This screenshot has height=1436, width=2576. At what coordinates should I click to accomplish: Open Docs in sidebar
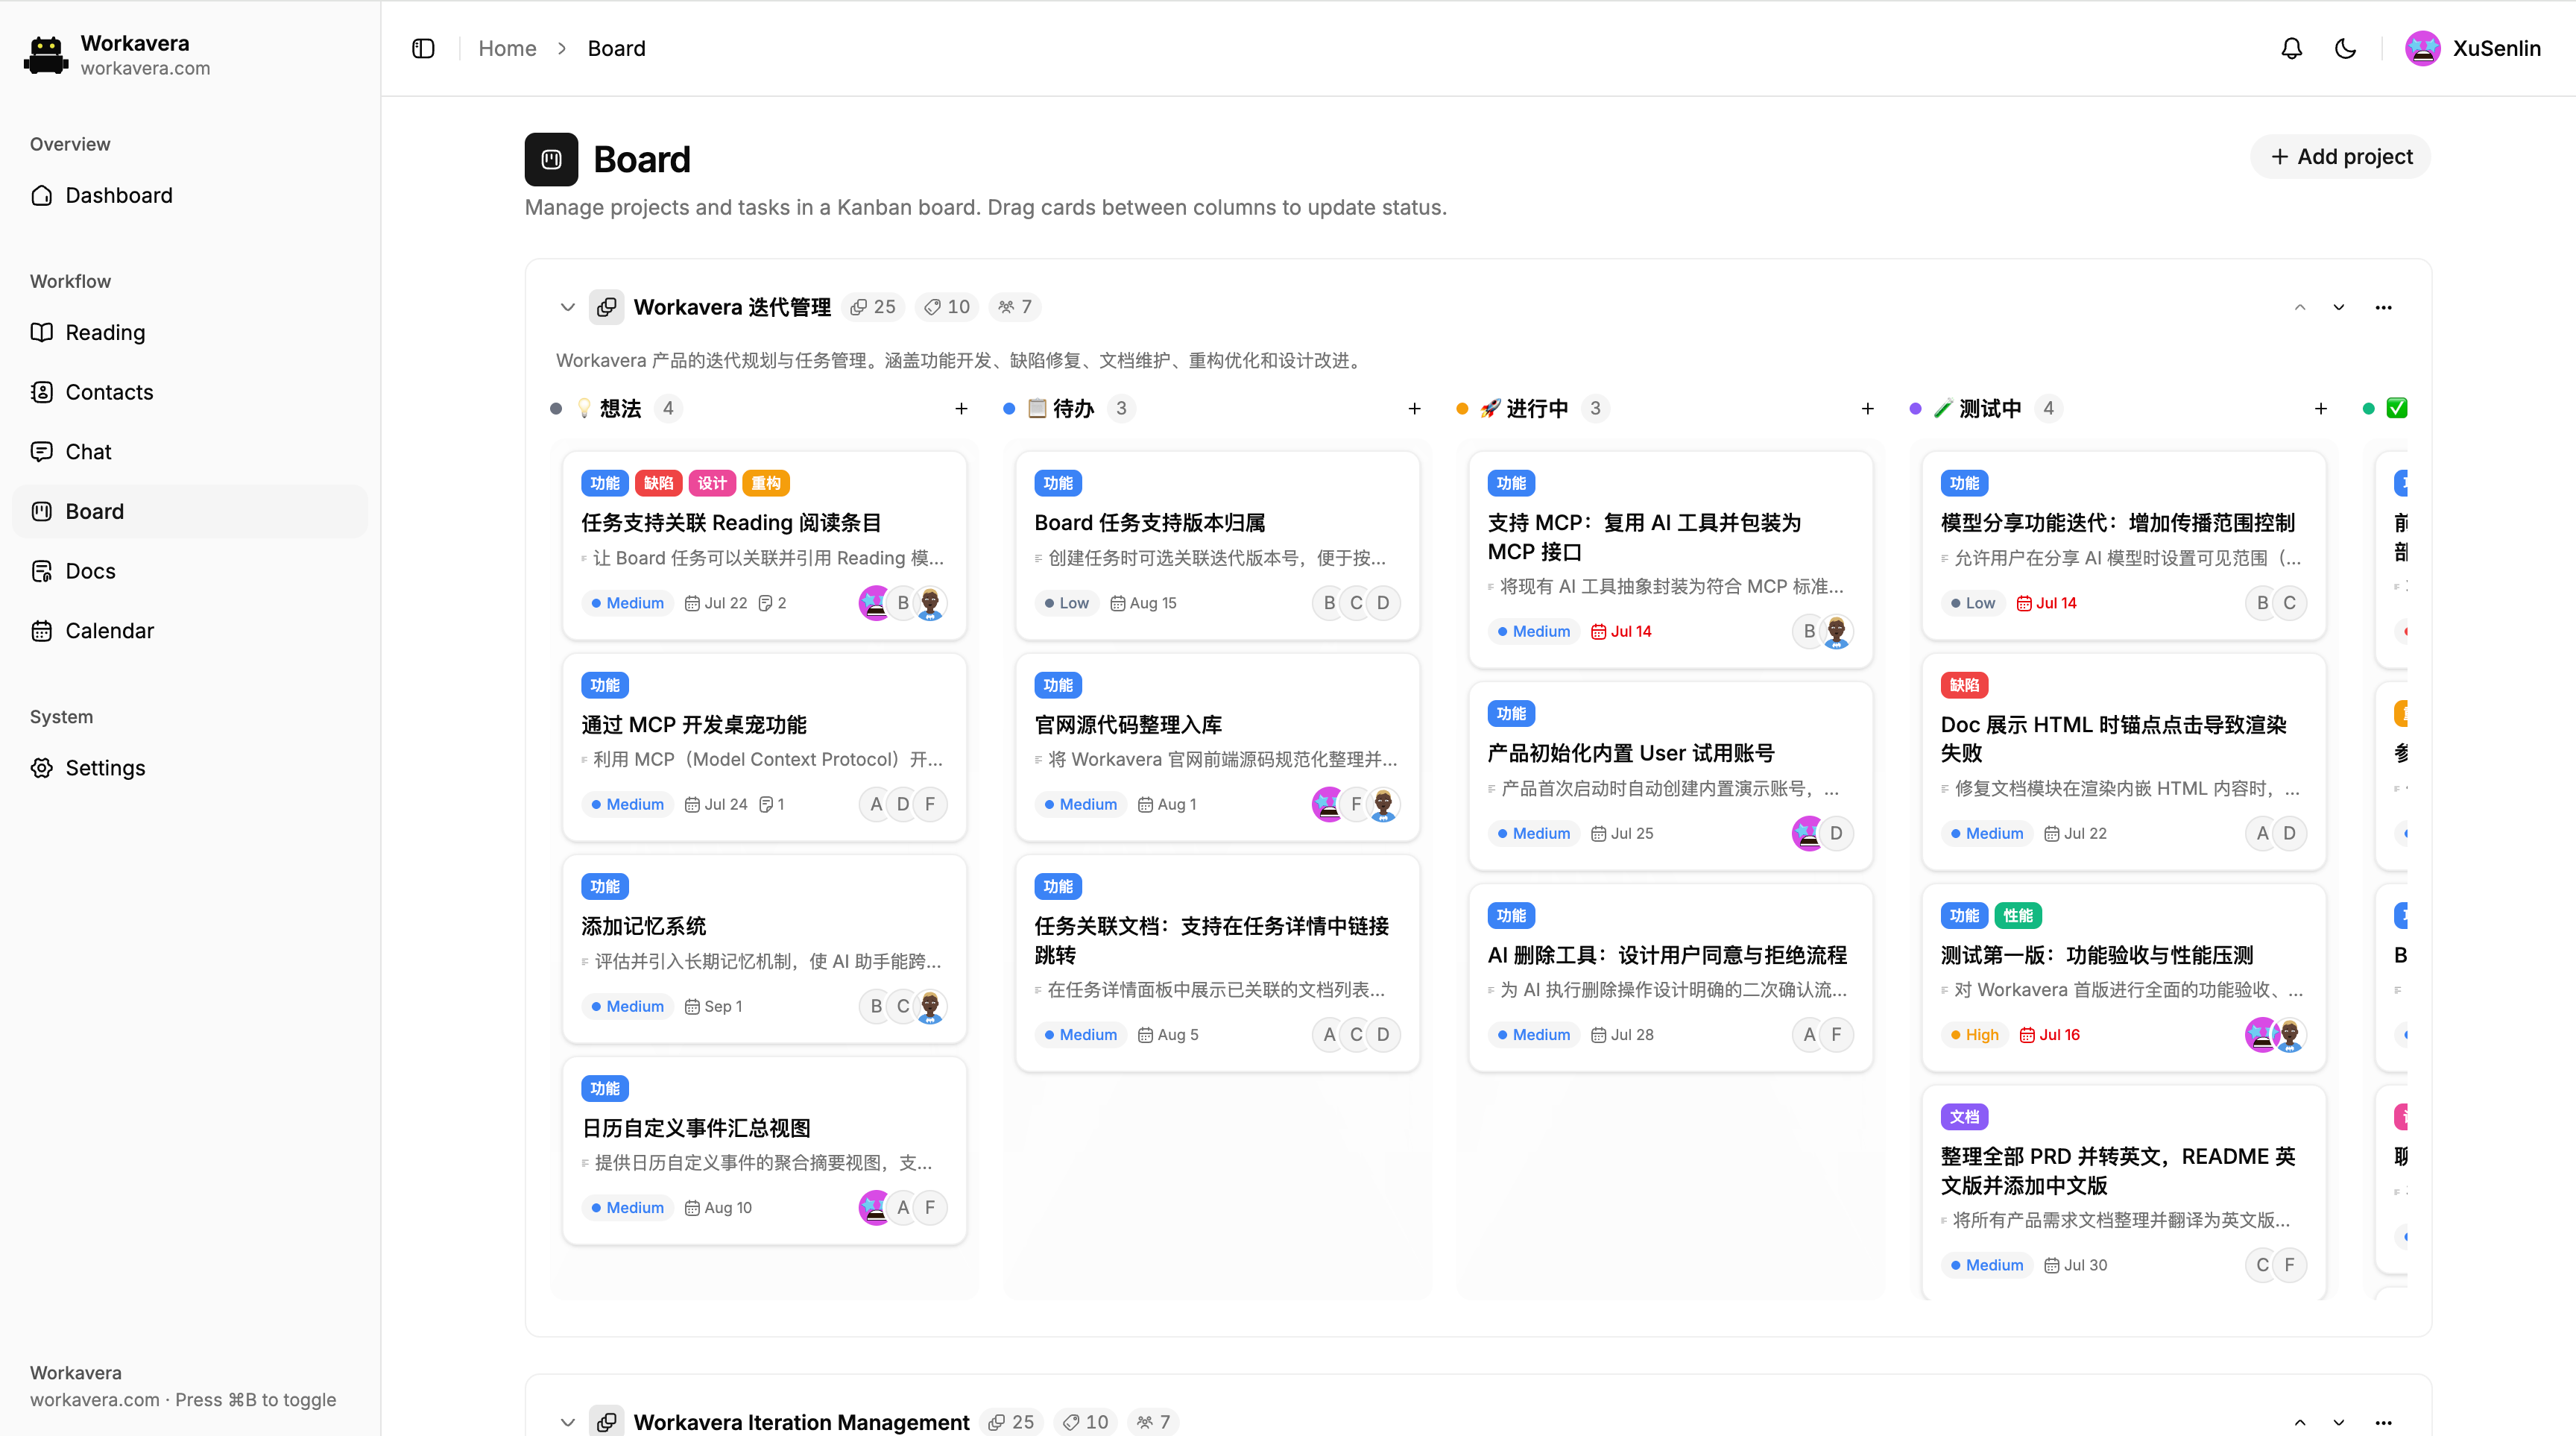(x=190, y=571)
